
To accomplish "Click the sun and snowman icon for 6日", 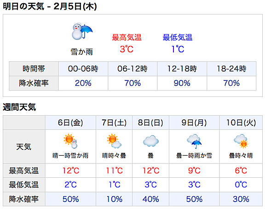I will tap(70, 141).
